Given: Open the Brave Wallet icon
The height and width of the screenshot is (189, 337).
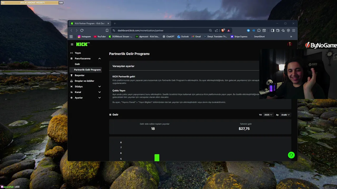Looking at the screenshot, I should click(278, 30).
